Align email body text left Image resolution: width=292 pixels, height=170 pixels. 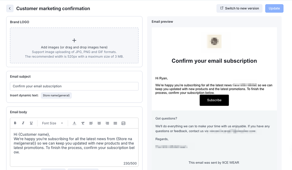point(91,123)
